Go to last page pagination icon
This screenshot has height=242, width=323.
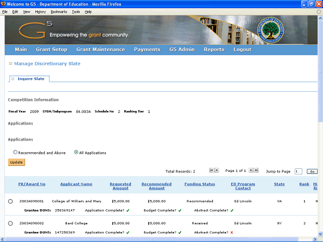coord(256,170)
